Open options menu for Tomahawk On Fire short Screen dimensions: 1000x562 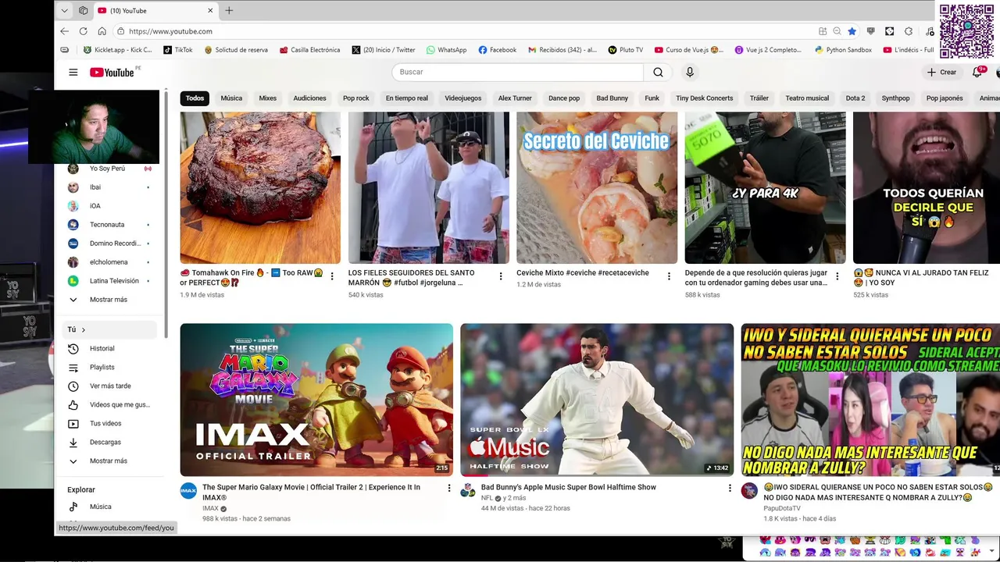[332, 276]
